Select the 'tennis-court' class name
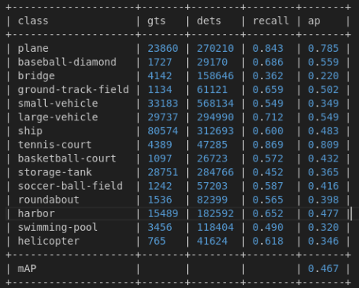 click(x=55, y=145)
